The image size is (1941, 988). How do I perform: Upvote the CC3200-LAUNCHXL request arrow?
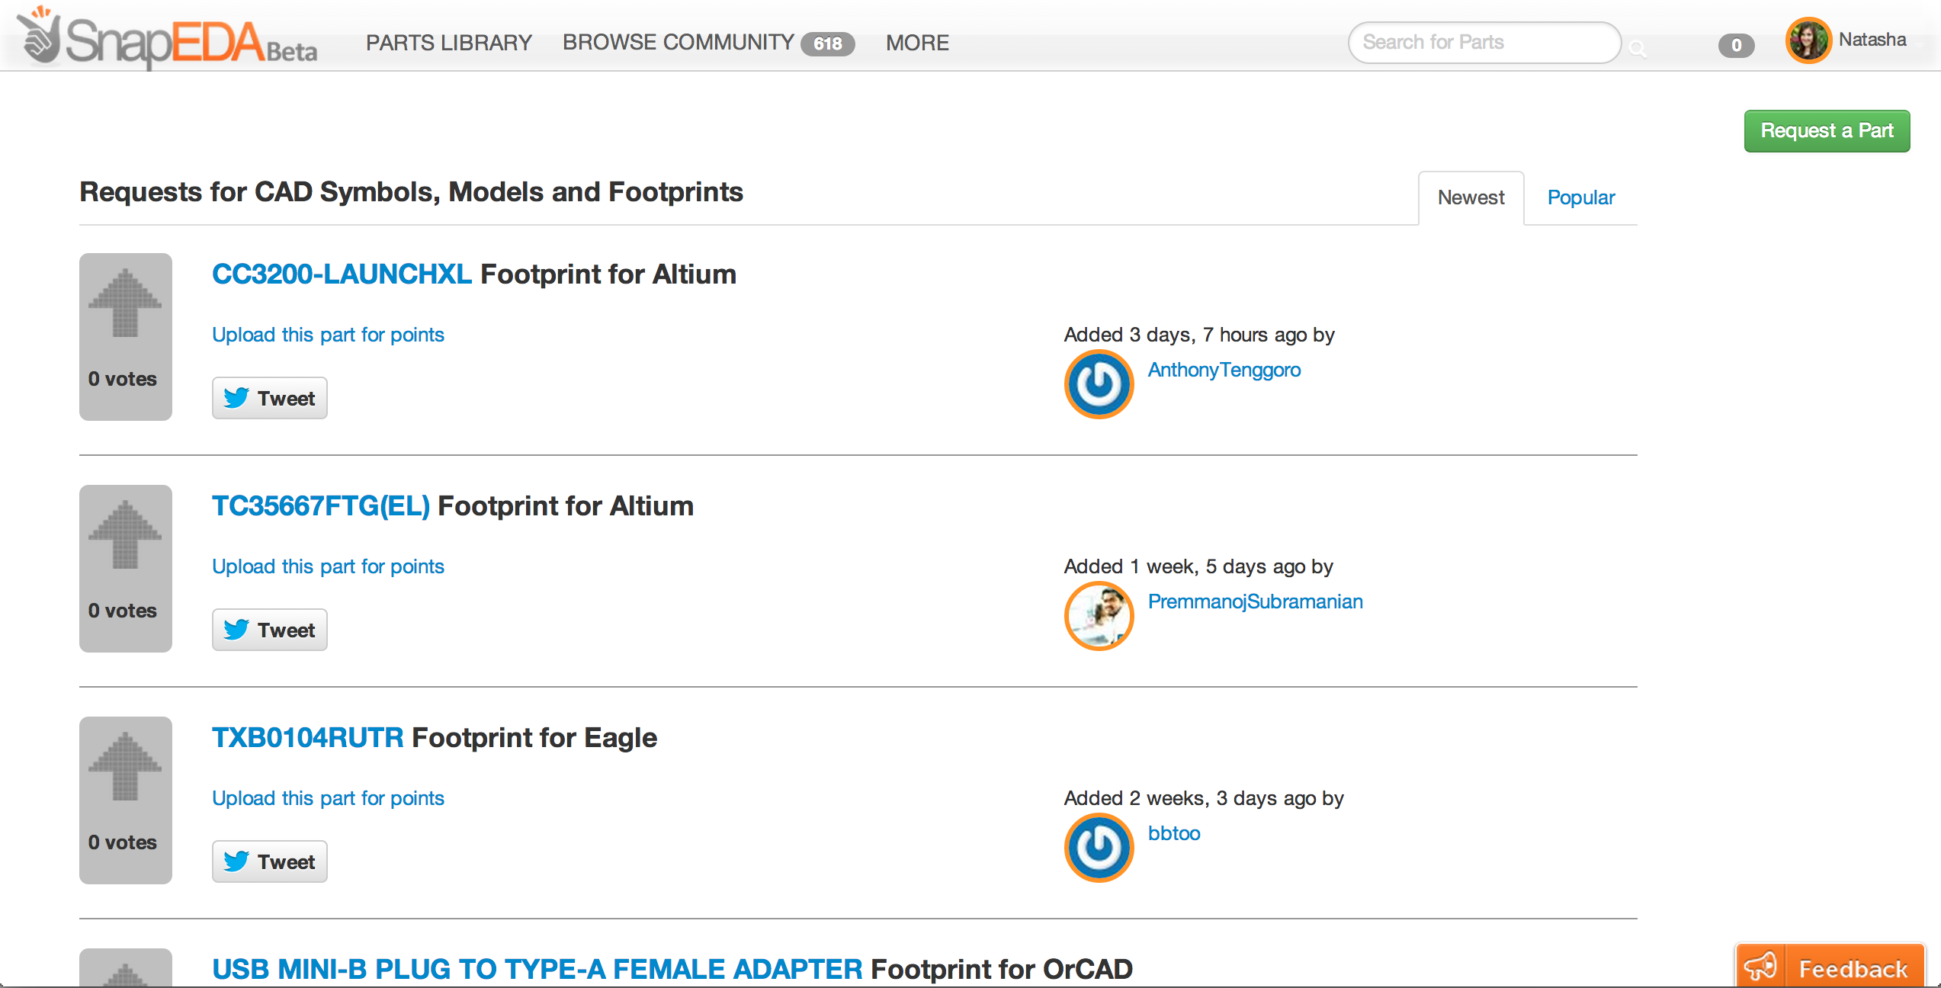(125, 303)
